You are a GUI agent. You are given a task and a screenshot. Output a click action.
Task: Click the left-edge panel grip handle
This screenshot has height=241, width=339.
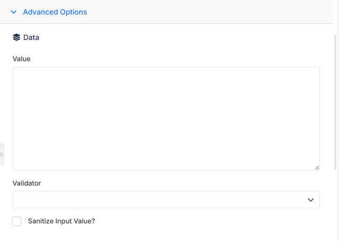click(2, 154)
